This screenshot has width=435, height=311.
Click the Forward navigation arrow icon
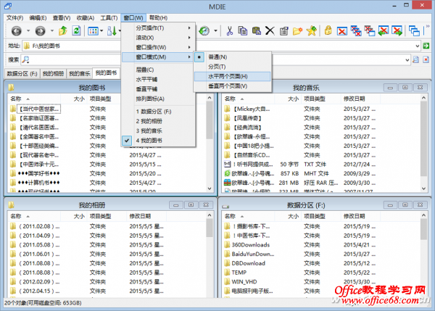pos(40,30)
